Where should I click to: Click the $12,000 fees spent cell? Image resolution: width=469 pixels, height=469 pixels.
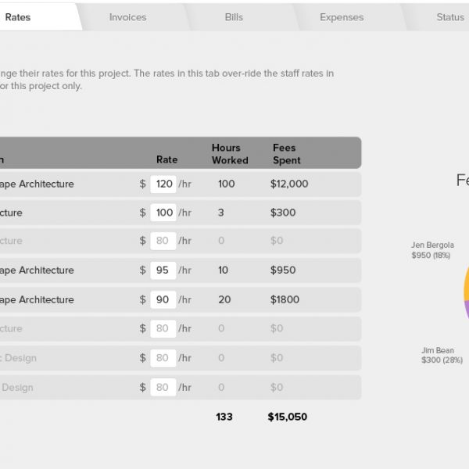click(x=289, y=184)
